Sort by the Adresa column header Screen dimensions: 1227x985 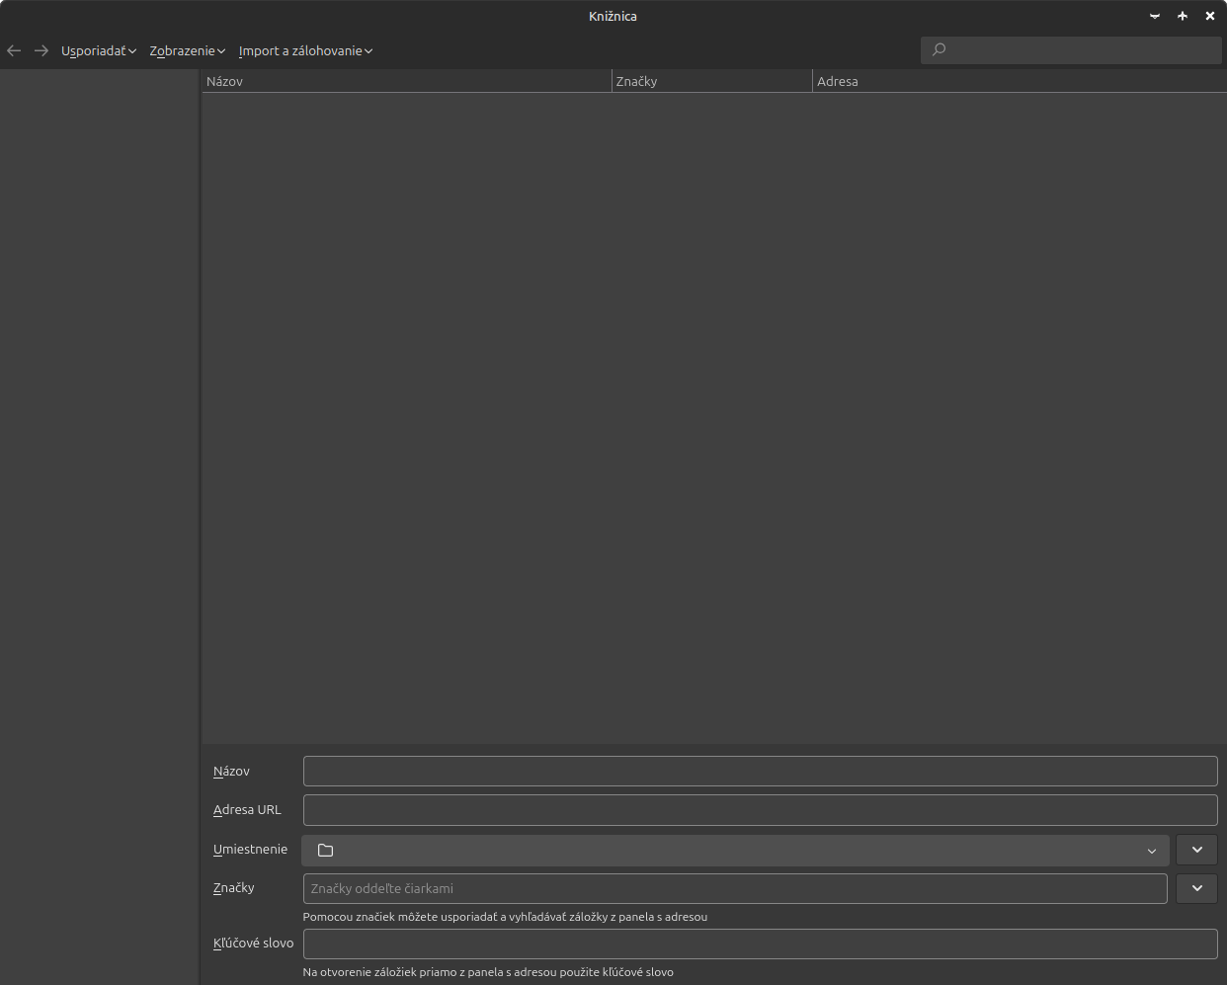[1020, 81]
